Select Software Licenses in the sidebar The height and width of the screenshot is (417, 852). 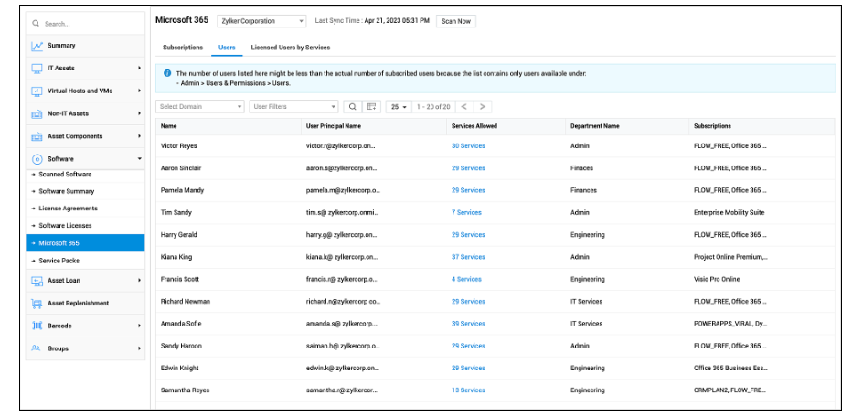(x=65, y=225)
